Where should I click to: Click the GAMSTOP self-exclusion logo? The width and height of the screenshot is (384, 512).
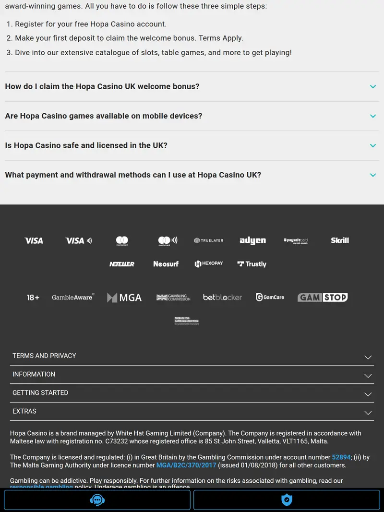pos(322,297)
